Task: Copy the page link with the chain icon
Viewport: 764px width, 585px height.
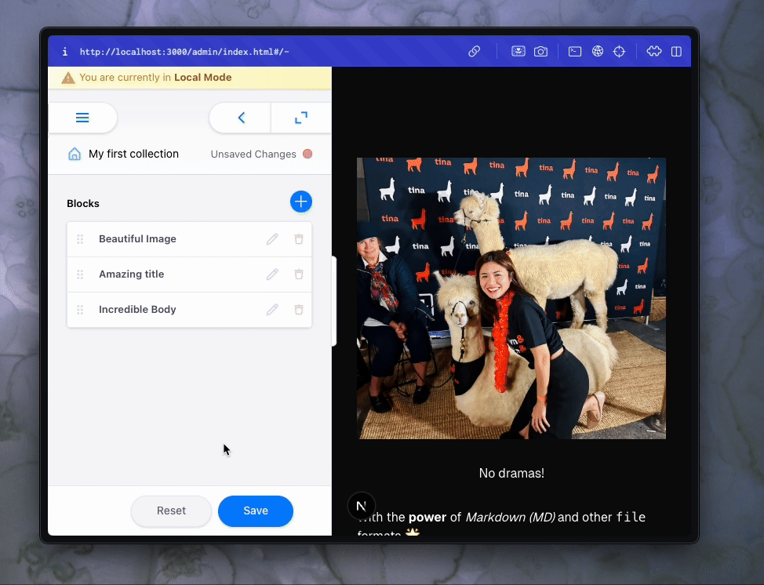Action: coord(474,52)
